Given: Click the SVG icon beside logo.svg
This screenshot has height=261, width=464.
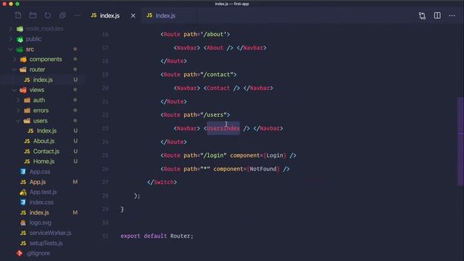Looking at the screenshot, I should click(x=23, y=223).
